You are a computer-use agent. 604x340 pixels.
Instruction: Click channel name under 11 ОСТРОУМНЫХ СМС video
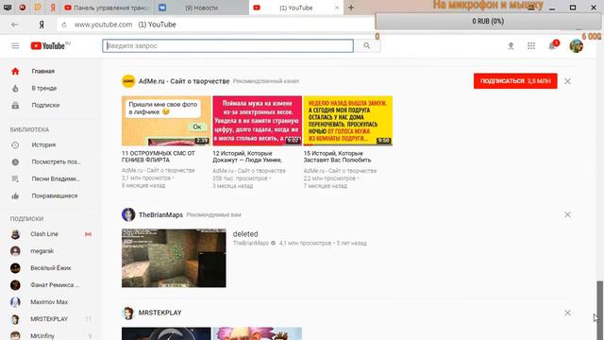coord(159,170)
